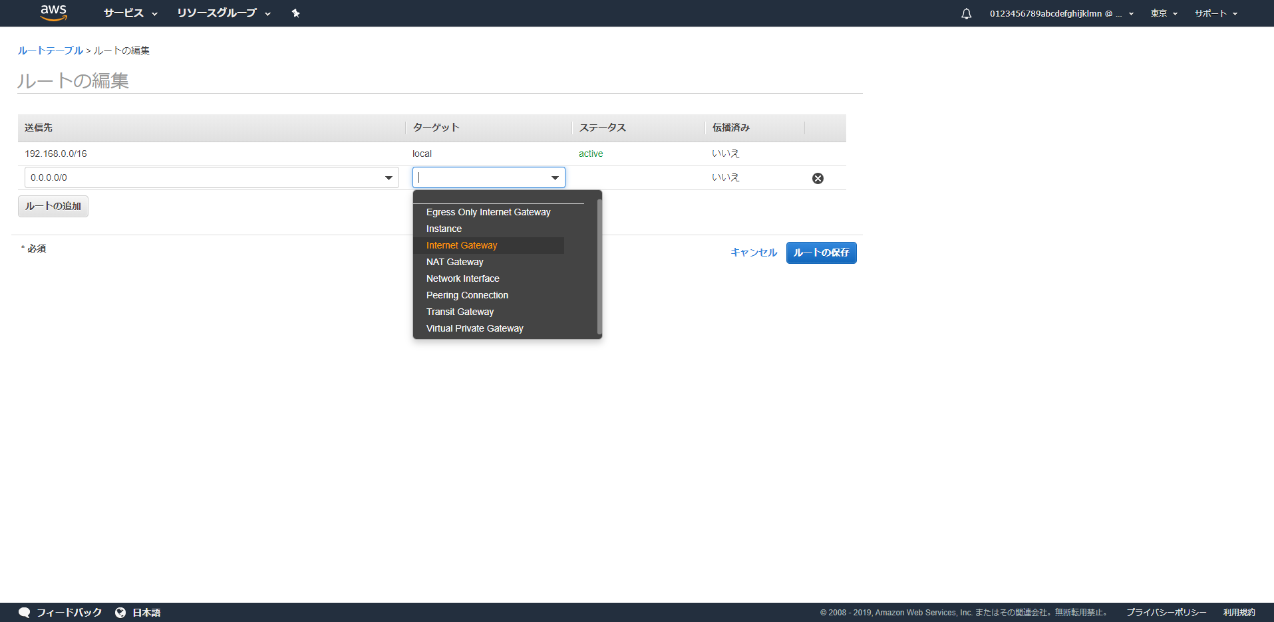Click the globe language icon

coord(120,612)
